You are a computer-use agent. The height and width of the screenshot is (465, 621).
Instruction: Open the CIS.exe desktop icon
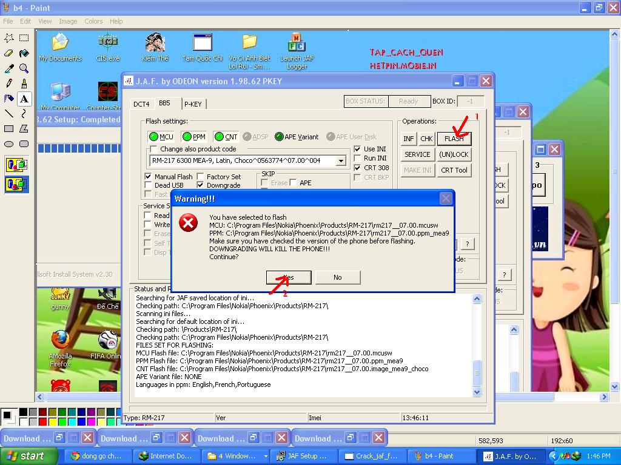click(108, 47)
